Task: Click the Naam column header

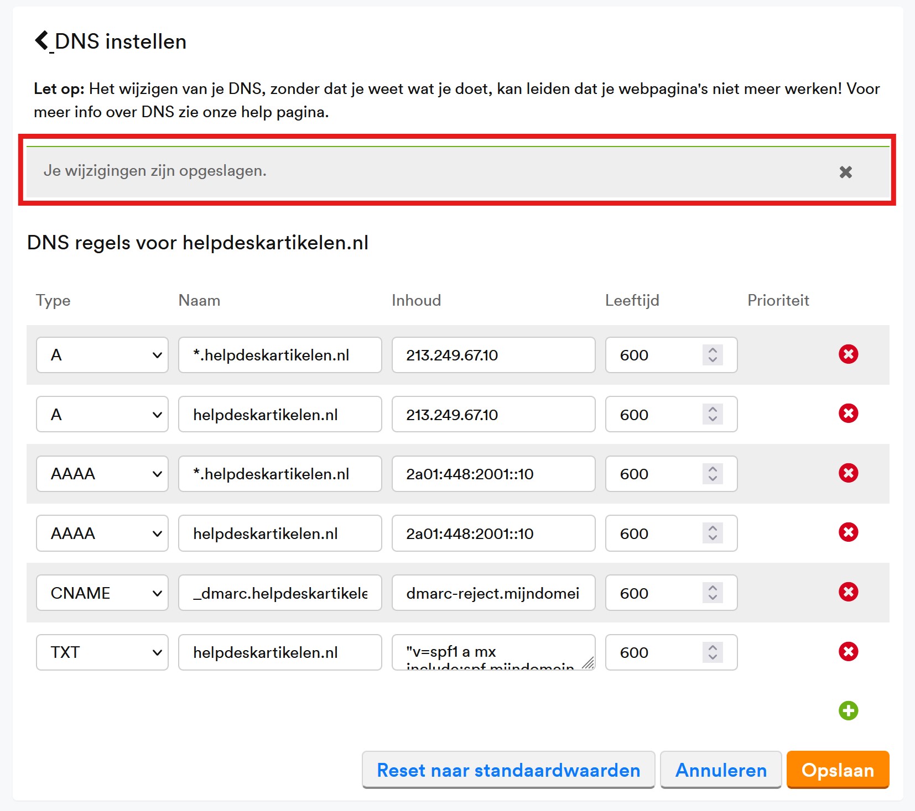Action: pyautogui.click(x=199, y=300)
